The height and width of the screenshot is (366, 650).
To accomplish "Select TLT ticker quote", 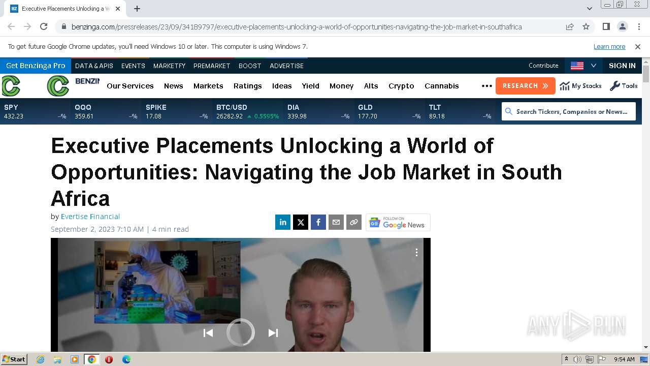I will [x=460, y=111].
